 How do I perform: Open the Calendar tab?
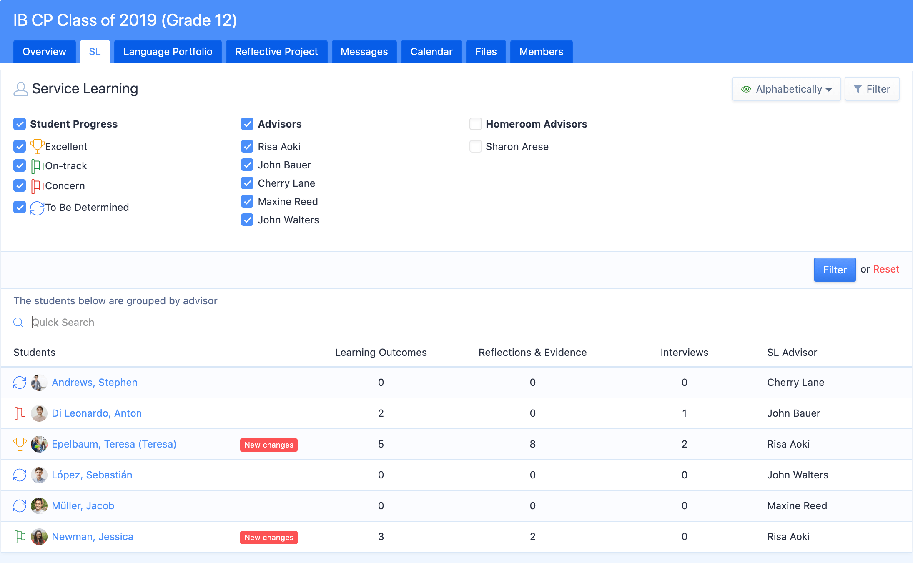point(431,52)
